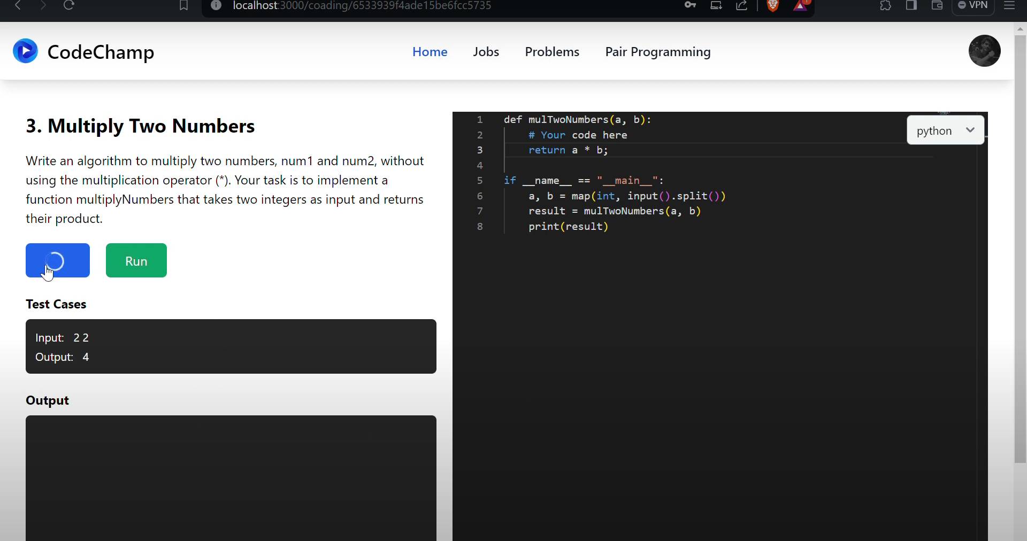Screen dimensions: 1027x541
Task: Open the user profile avatar
Action: coord(984,51)
